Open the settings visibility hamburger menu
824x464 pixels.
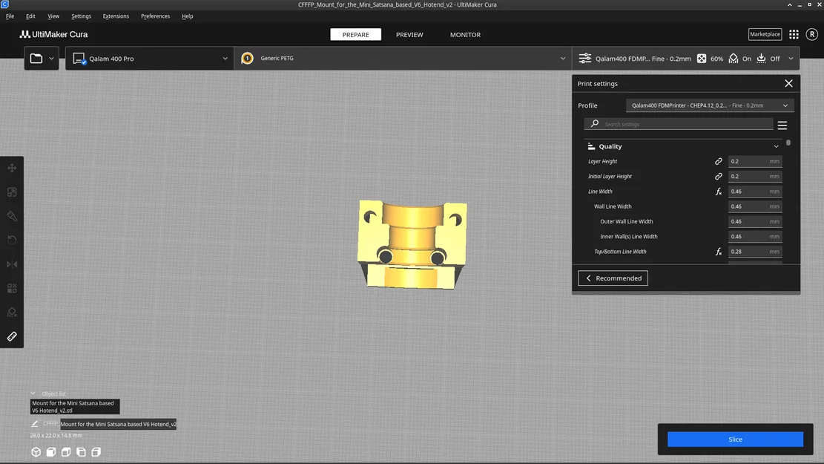coord(782,125)
